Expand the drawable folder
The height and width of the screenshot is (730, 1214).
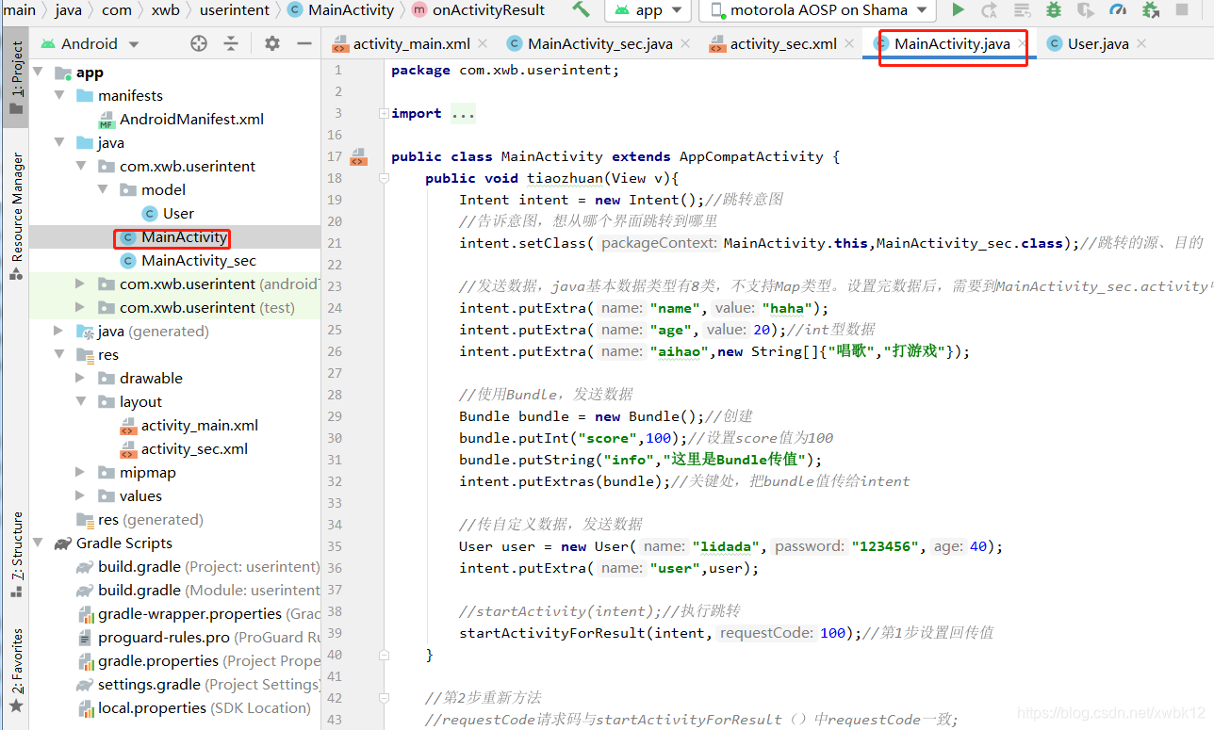(81, 378)
